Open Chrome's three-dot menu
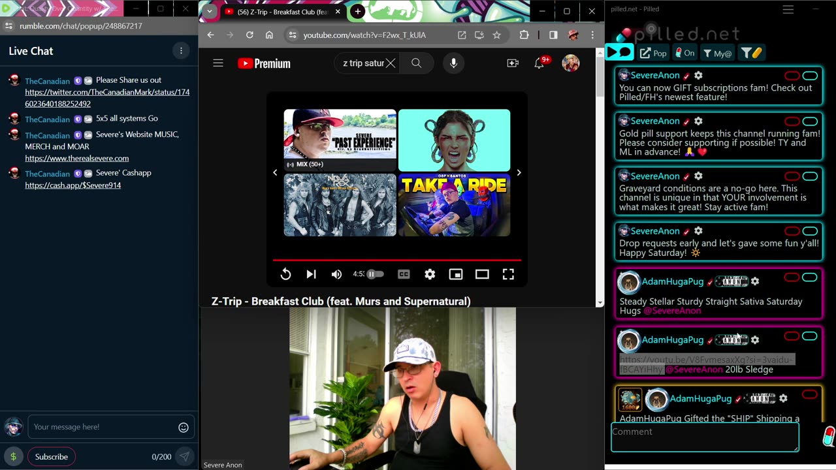Screen dimensions: 836x470 tap(592, 35)
